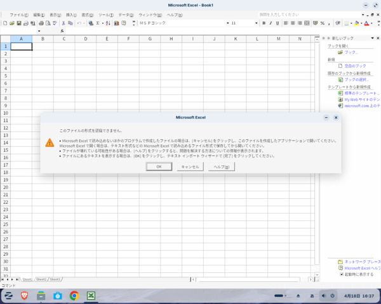Click ヘルプ button in the warning dialog
This screenshot has width=381, height=304.
(222, 167)
